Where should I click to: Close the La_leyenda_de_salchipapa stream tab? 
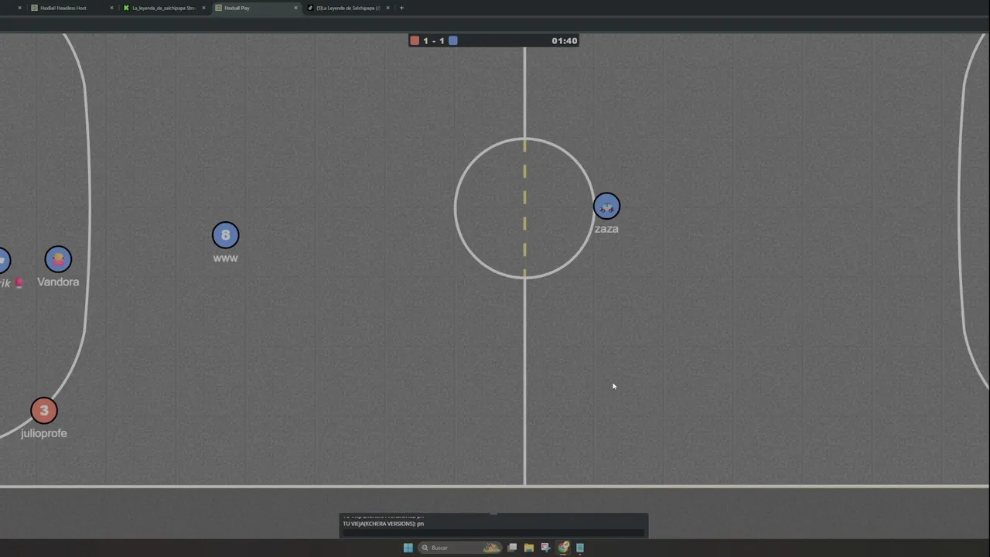[203, 8]
